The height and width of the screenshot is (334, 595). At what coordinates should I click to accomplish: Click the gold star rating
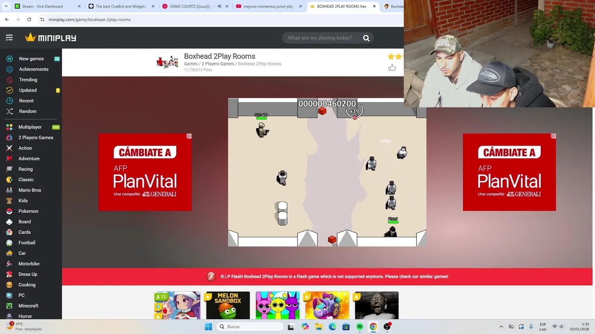[x=395, y=57]
